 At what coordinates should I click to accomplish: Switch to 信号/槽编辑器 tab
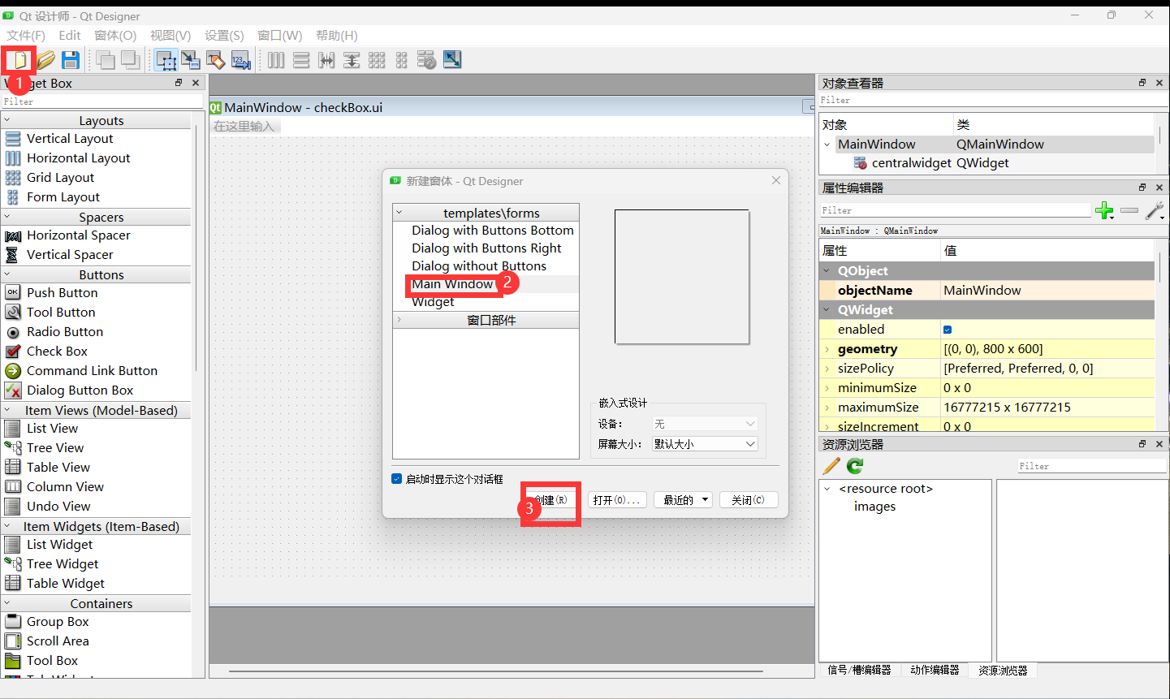click(859, 671)
